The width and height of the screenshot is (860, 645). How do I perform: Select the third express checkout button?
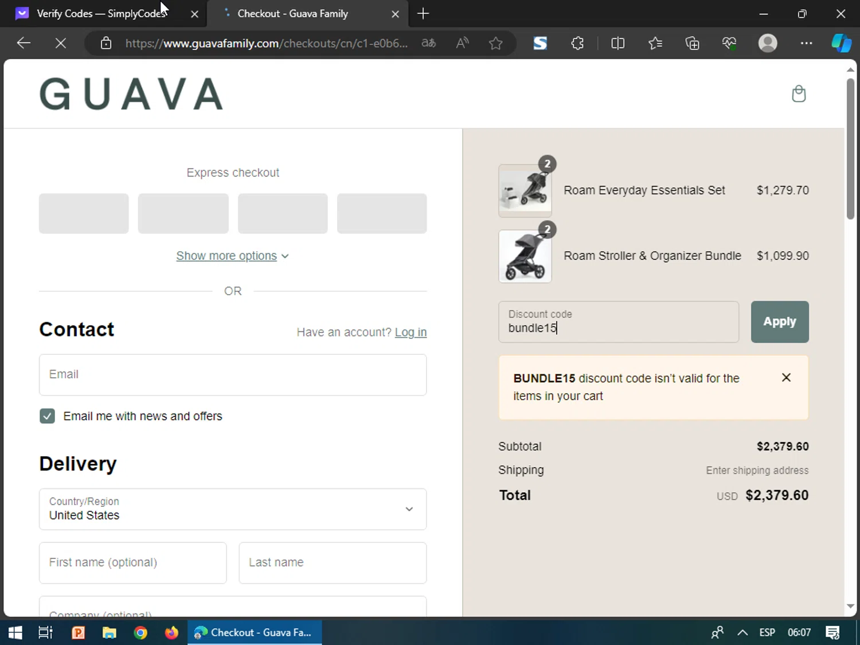(x=283, y=213)
